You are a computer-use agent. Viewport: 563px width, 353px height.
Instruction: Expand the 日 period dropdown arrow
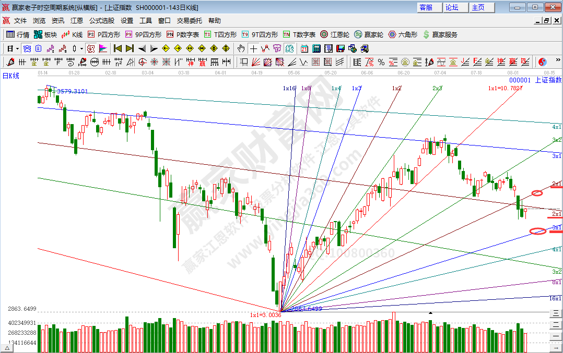17,48
